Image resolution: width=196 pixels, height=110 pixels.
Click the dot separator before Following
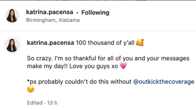click(77, 13)
